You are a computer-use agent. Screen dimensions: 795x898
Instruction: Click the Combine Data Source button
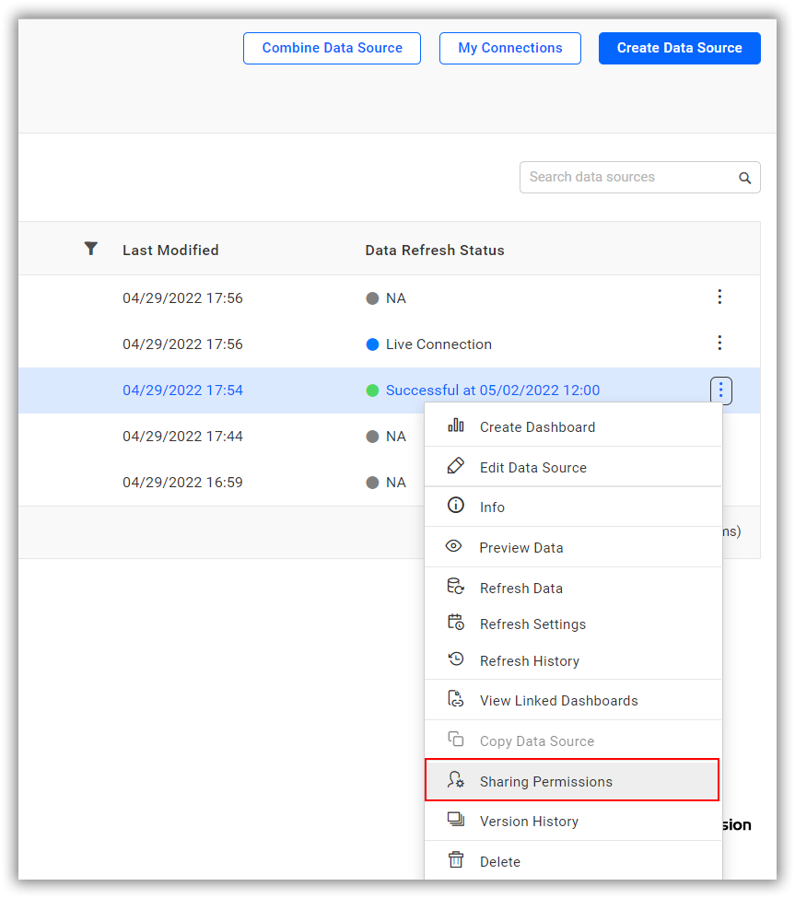(332, 48)
